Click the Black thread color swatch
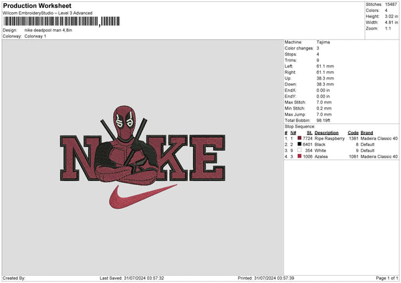The image size is (401, 283). click(299, 144)
